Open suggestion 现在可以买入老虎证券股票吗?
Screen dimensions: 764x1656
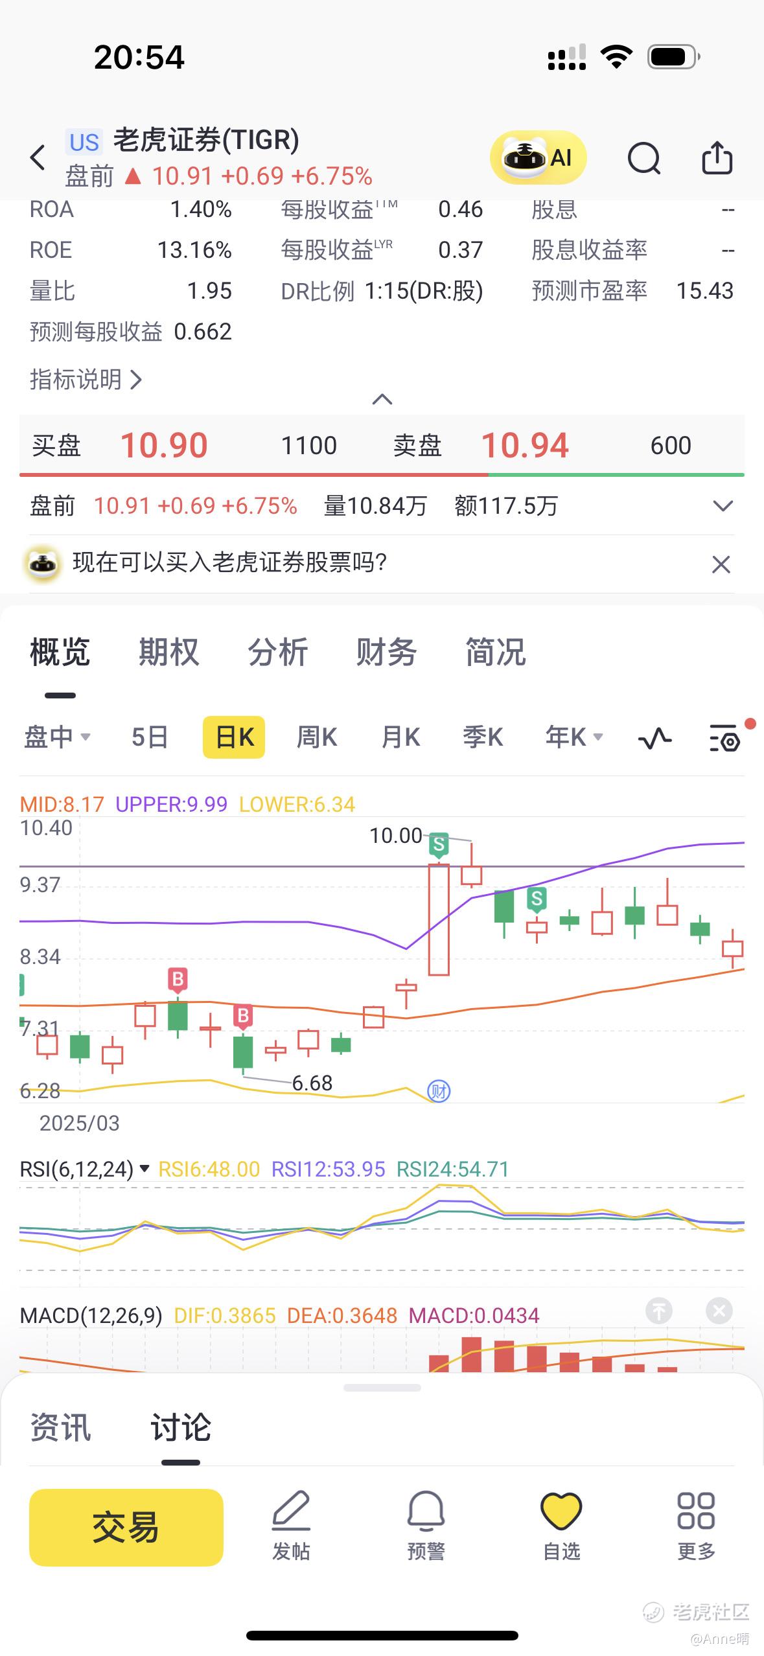point(229,562)
